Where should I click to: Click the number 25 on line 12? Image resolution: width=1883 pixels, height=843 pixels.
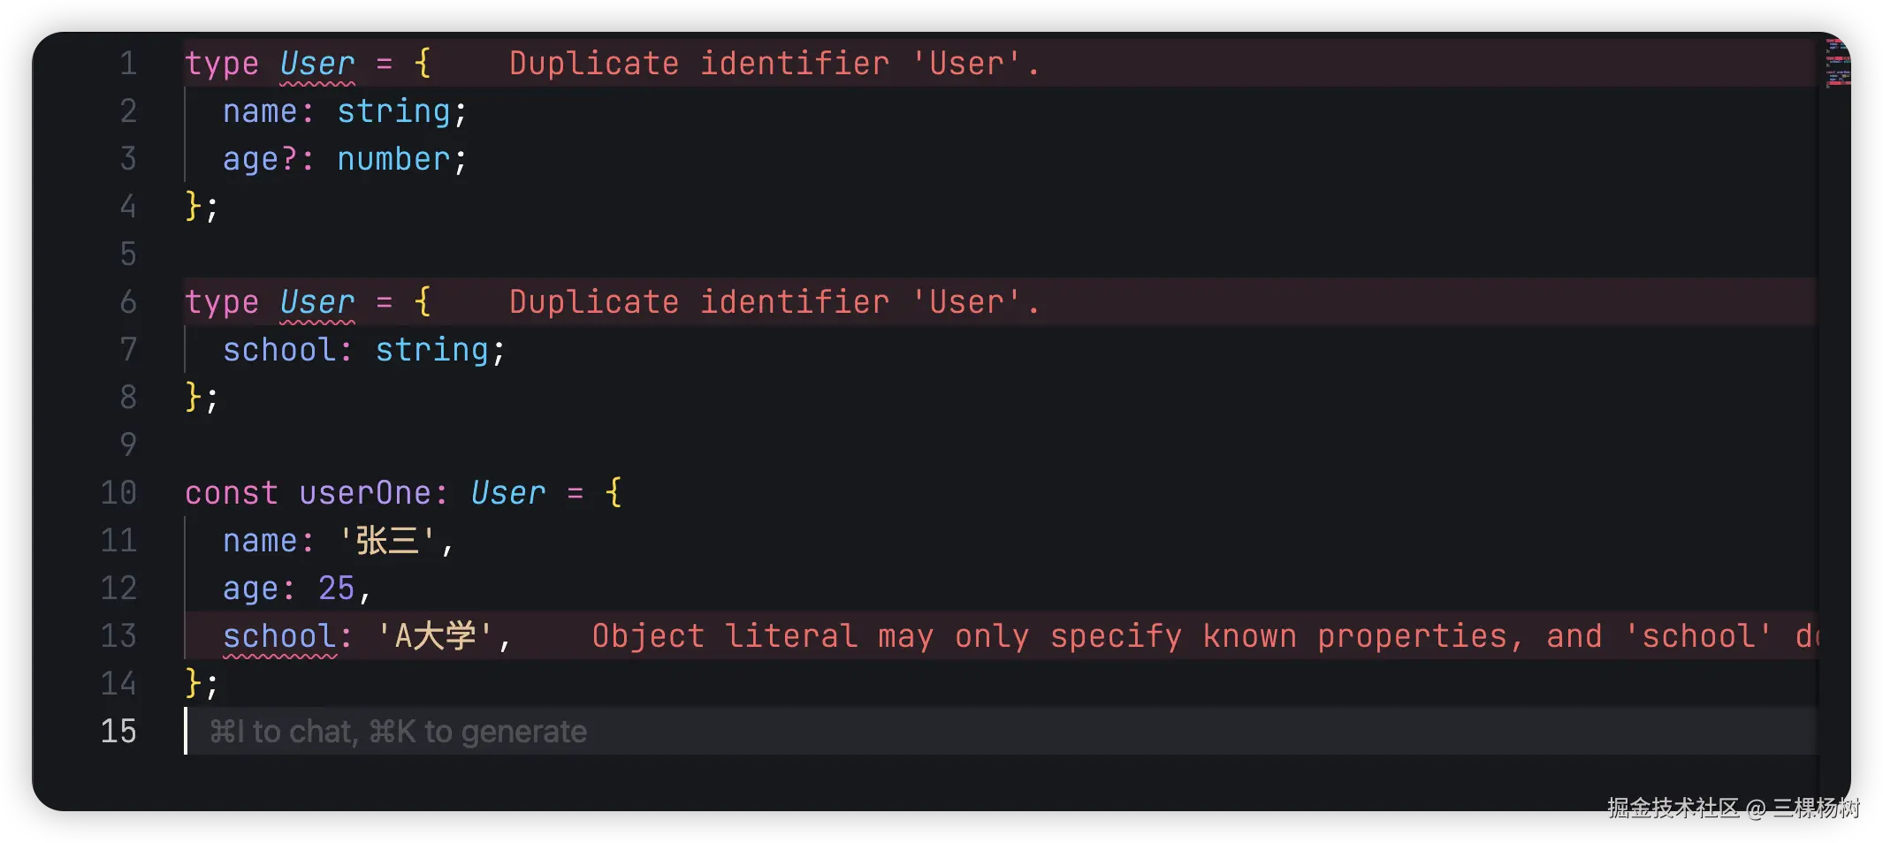coord(337,589)
